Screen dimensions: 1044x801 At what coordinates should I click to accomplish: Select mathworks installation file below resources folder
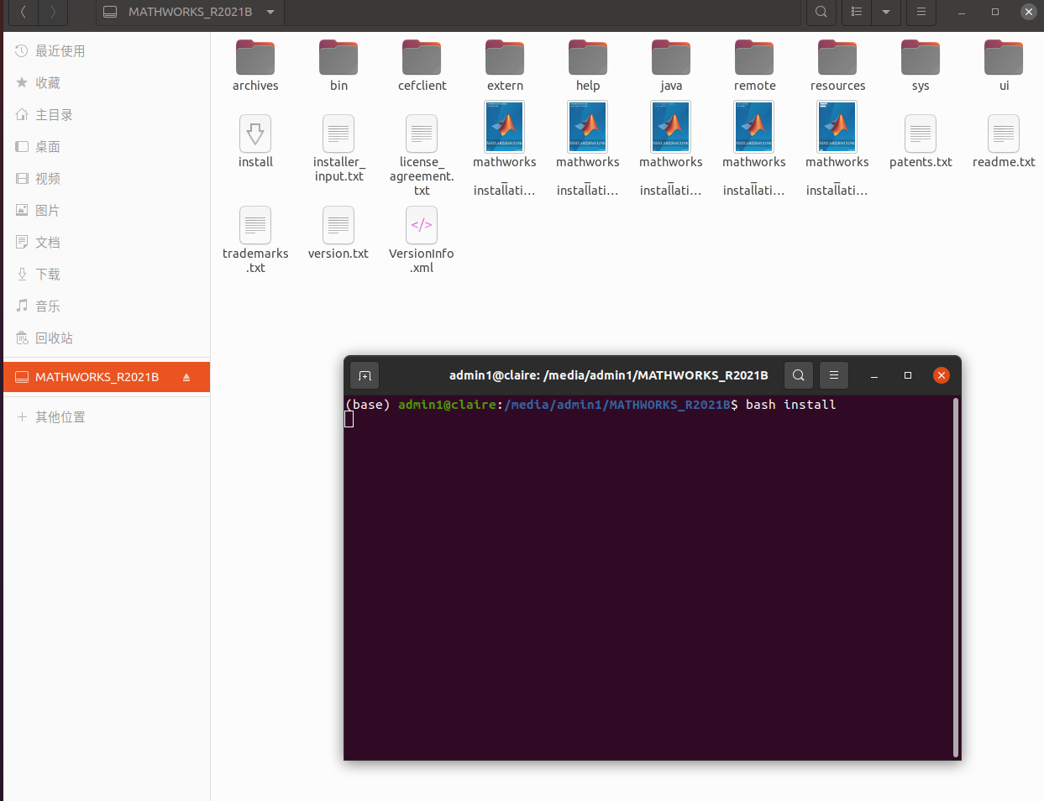click(837, 149)
